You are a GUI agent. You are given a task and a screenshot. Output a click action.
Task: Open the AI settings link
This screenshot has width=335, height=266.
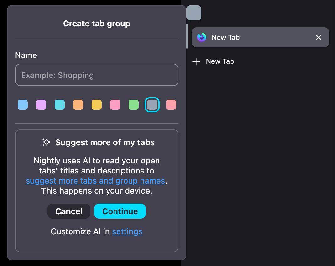(127, 231)
